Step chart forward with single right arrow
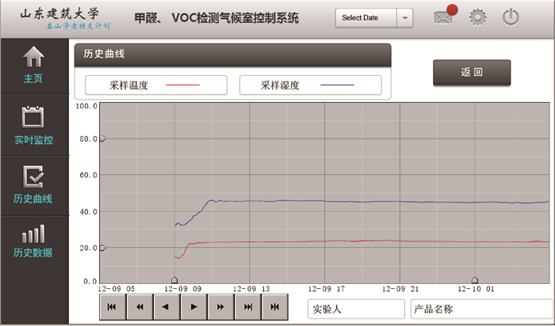 (x=193, y=307)
